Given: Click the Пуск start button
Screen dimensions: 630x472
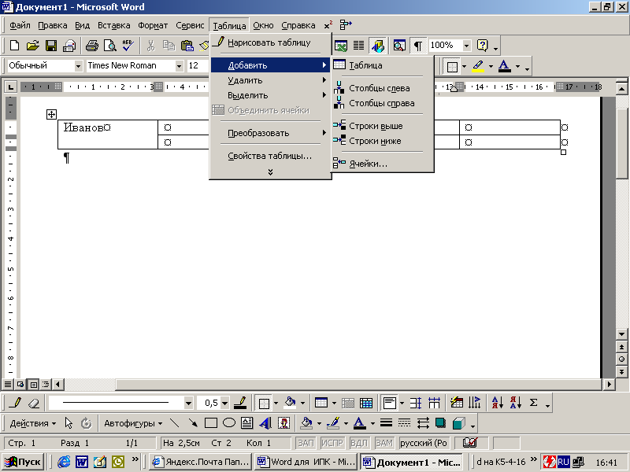Looking at the screenshot, I should pos(23,462).
